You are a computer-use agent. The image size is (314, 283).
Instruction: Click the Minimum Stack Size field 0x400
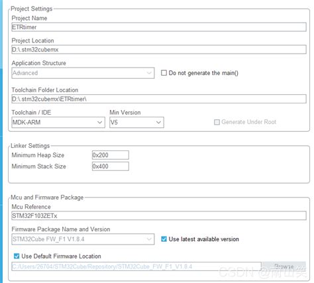[x=111, y=166]
